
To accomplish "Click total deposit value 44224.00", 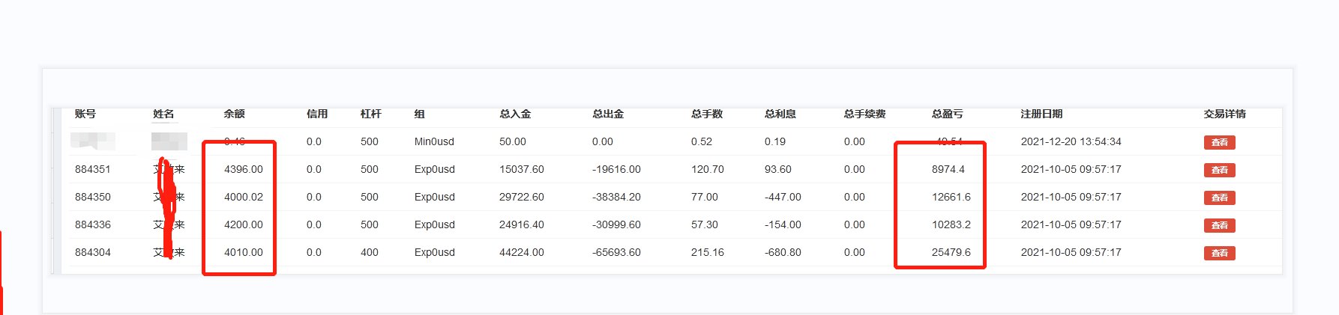I will (522, 252).
